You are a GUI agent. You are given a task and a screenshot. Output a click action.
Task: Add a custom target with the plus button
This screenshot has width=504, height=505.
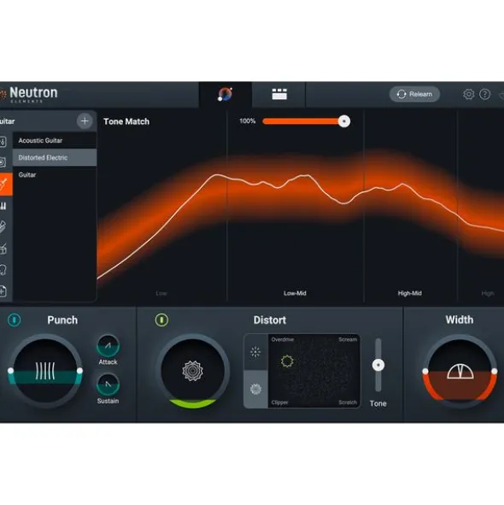click(85, 121)
